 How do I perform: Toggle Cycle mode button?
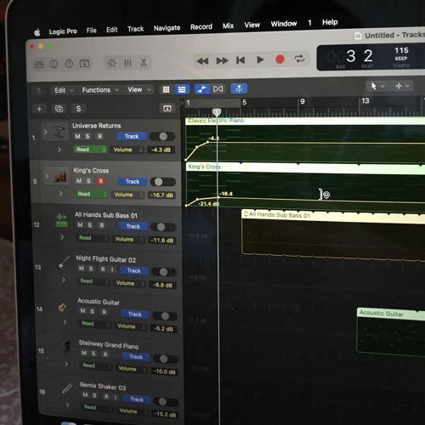pos(299,59)
